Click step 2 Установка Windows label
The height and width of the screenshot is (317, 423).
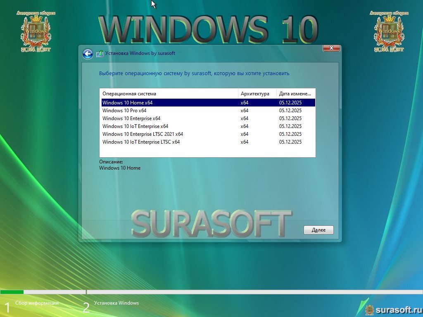point(116,303)
